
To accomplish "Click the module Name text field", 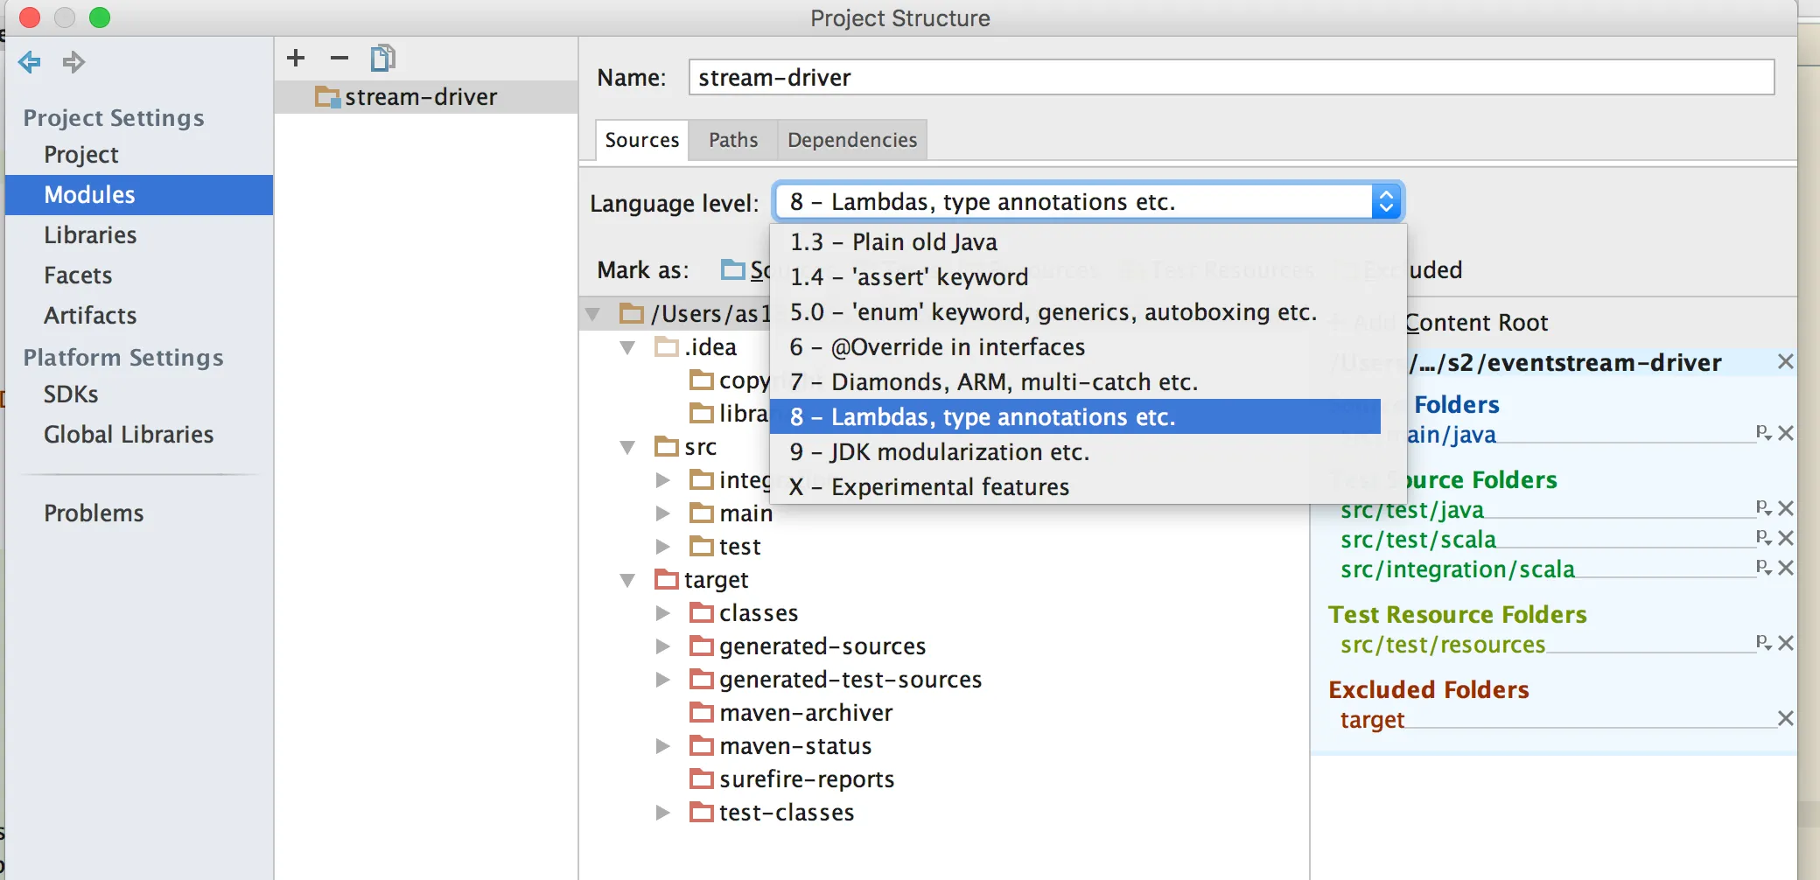I will tap(1231, 78).
